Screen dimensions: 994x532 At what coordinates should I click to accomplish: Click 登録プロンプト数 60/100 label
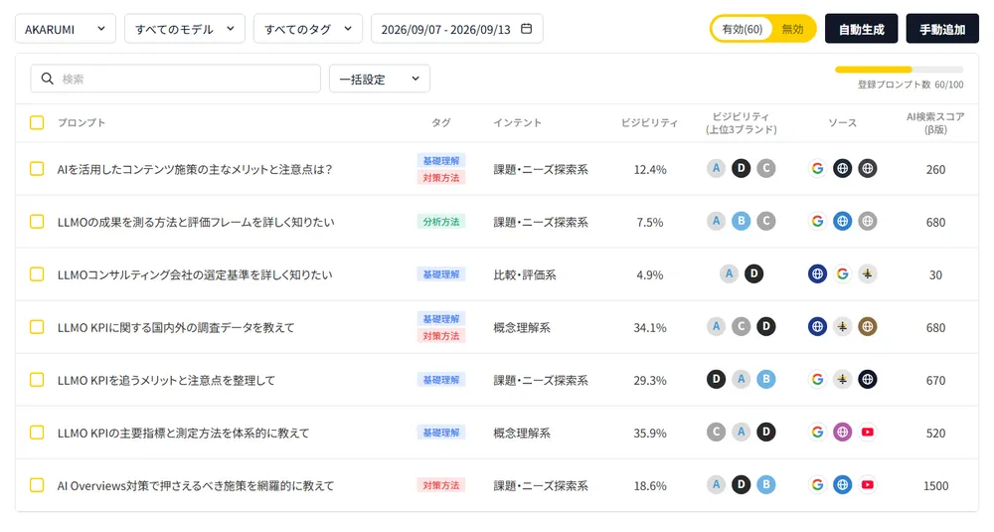(x=911, y=85)
